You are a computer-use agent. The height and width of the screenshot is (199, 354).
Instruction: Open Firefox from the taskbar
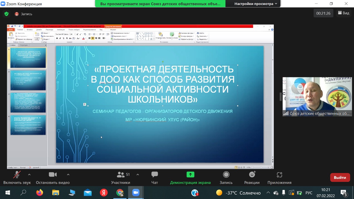[x=40, y=193]
